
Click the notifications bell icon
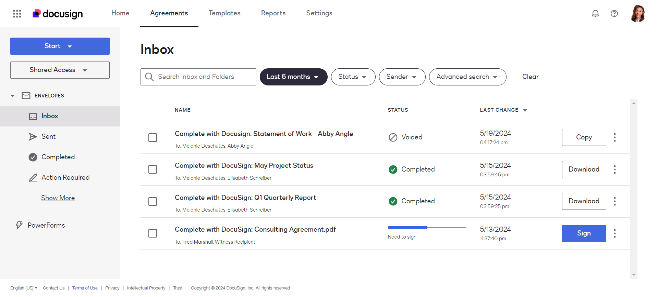pyautogui.click(x=595, y=14)
